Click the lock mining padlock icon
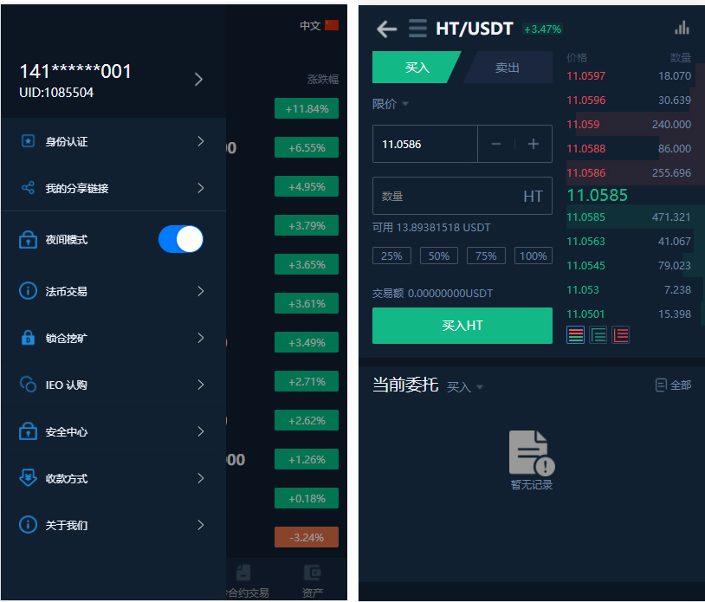 pos(28,338)
